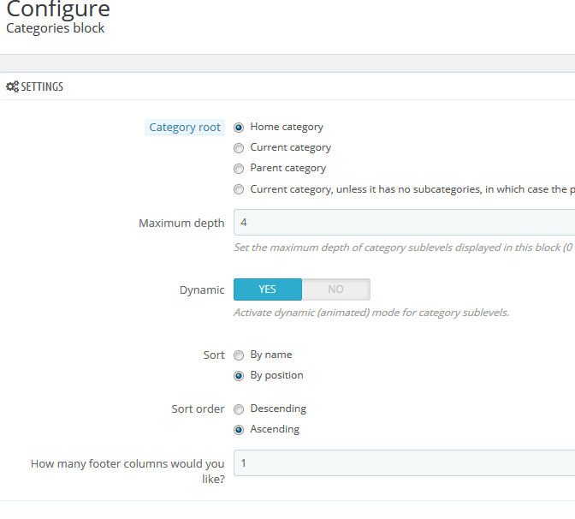Image resolution: width=575 pixels, height=519 pixels.
Task: Click the Sort order label
Action: pos(198,409)
